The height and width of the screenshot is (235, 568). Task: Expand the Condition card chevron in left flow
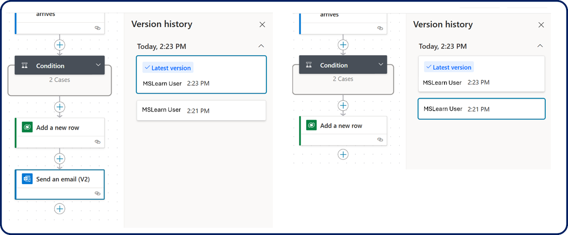[x=98, y=65]
